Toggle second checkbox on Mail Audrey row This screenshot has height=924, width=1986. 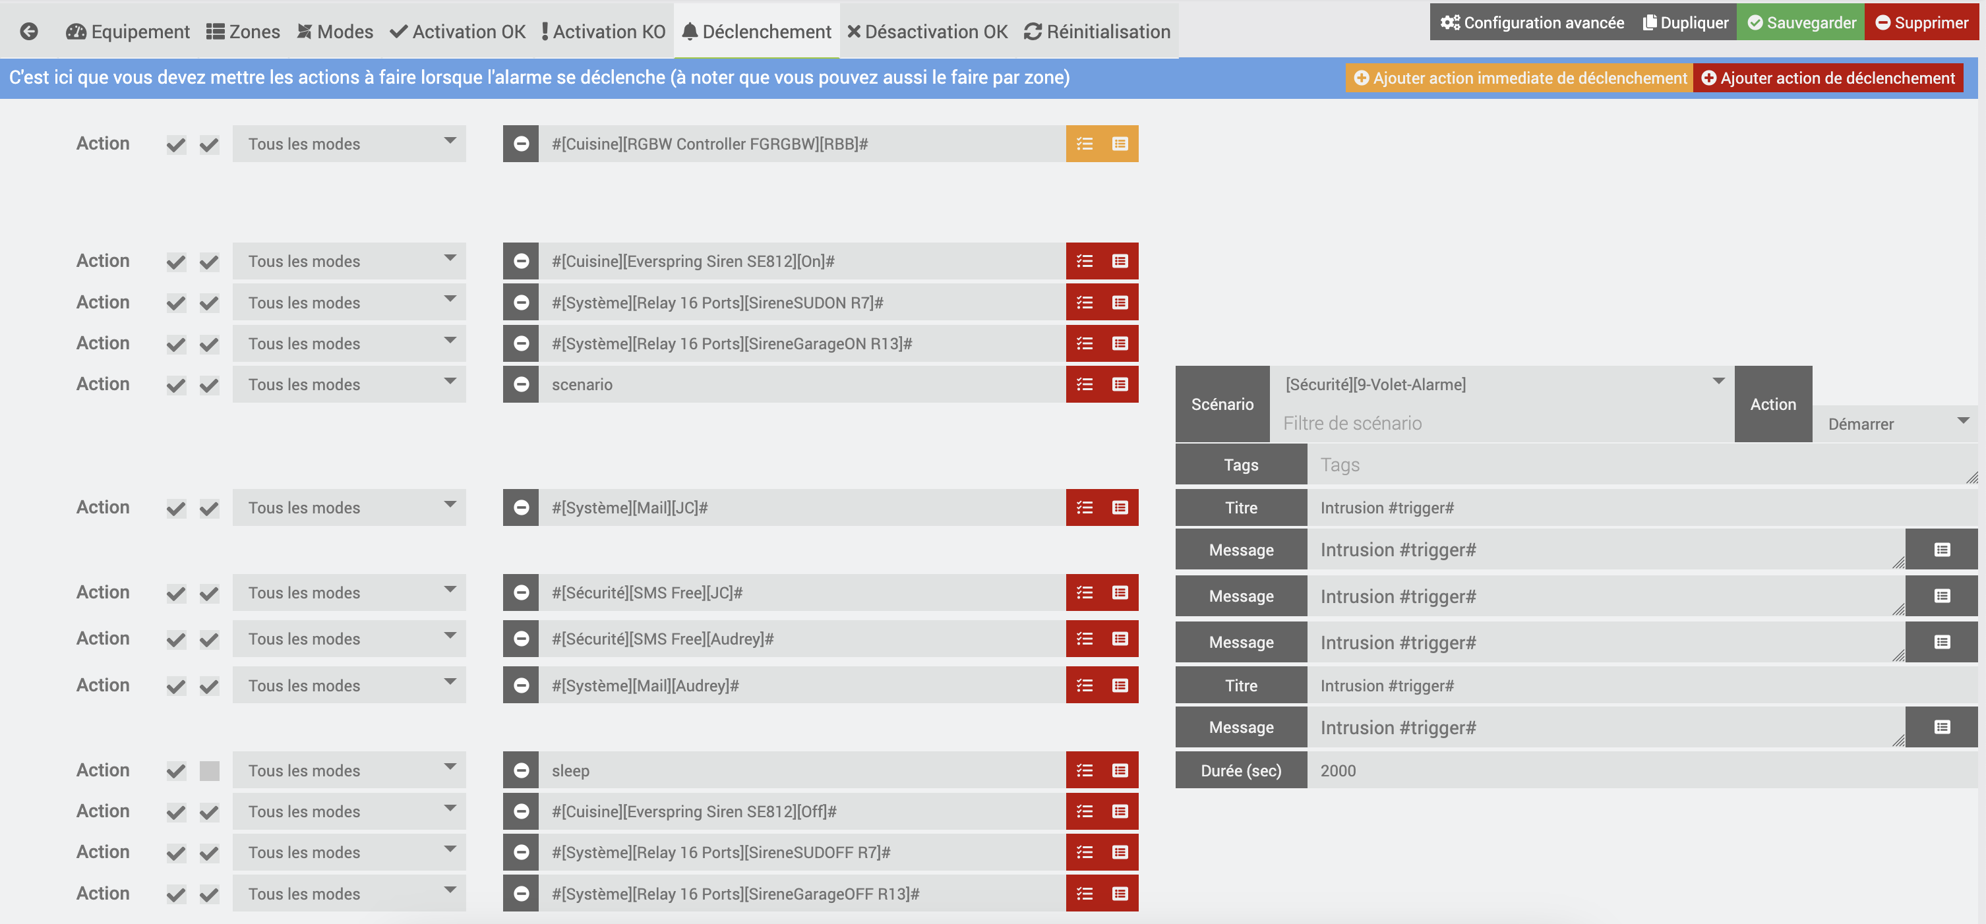coord(209,686)
